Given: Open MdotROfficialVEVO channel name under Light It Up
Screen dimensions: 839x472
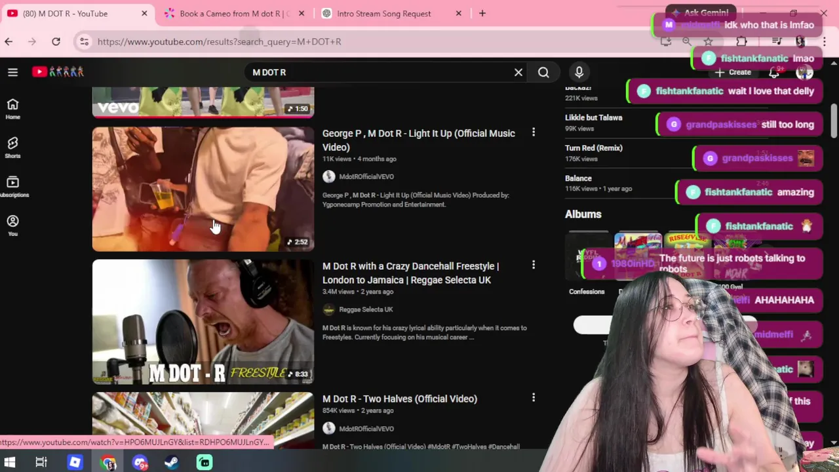Looking at the screenshot, I should click(x=366, y=176).
